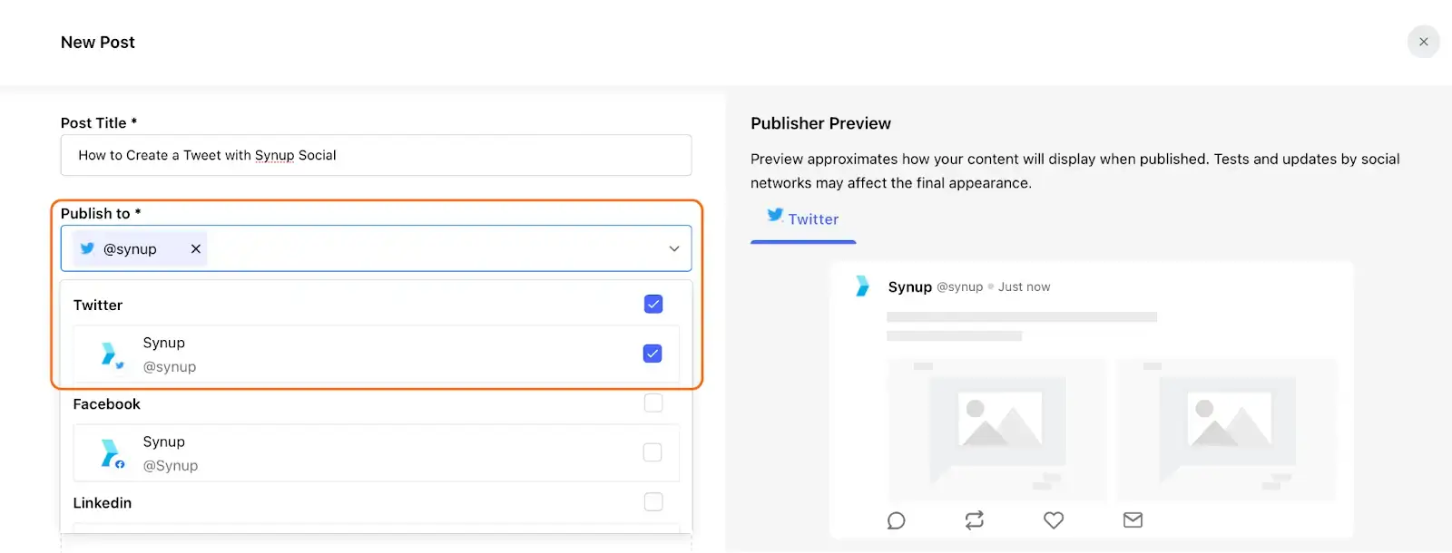Click the Synup Facebook account logo
Image resolution: width=1452 pixels, height=553 pixels.
(111, 453)
